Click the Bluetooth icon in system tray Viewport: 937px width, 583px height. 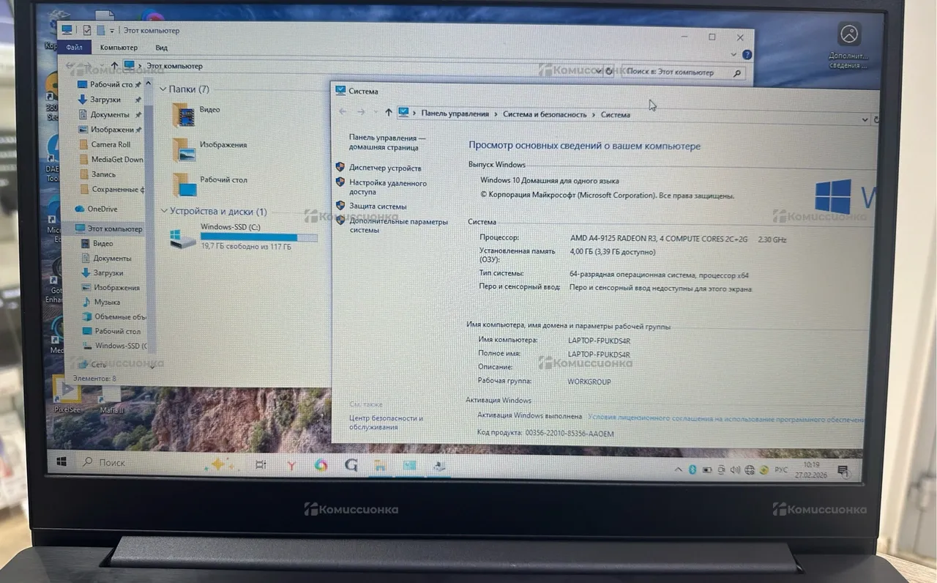click(693, 469)
